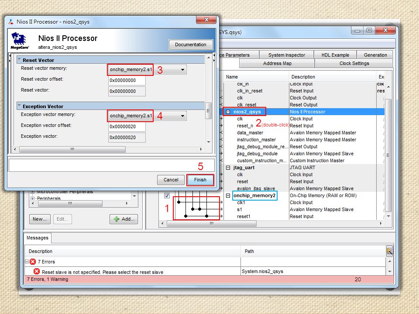Select the data_master interface row
The width and height of the screenshot is (419, 314).
(304, 133)
